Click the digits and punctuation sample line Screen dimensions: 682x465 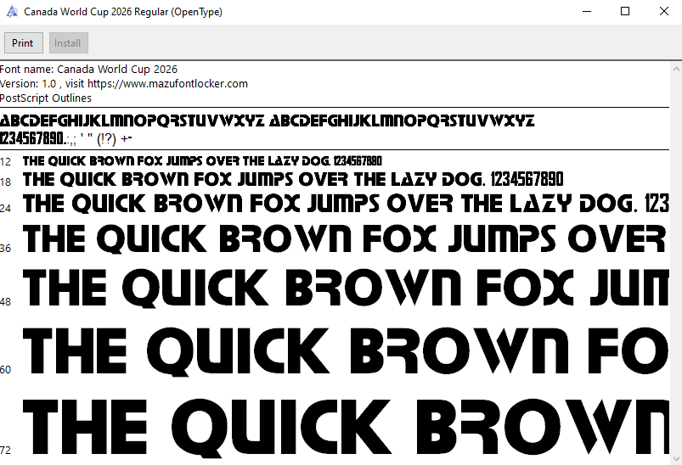[66, 138]
